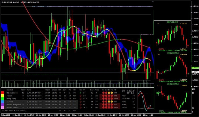The width and height of the screenshot is (199, 117).
Task: Click the 26 Jan 12:55 time axis label
Action: coord(124,115)
